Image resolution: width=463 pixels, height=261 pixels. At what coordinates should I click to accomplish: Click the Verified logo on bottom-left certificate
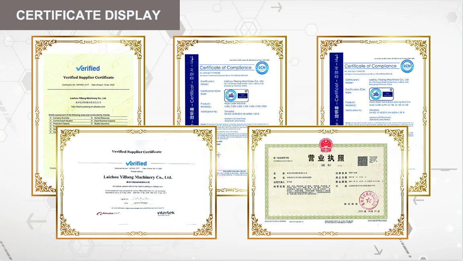click(x=136, y=163)
